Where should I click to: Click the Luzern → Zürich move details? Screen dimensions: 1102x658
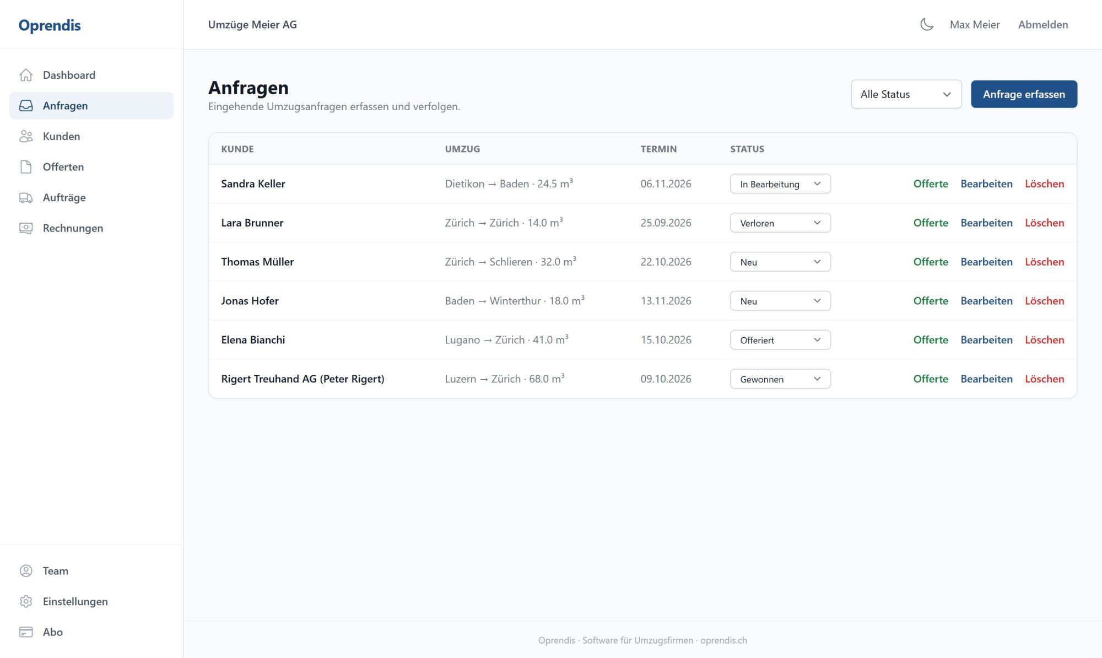(505, 379)
